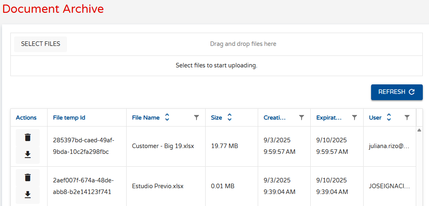The height and width of the screenshot is (206, 429).
Task: Click the REFRESH button
Action: coord(397,92)
